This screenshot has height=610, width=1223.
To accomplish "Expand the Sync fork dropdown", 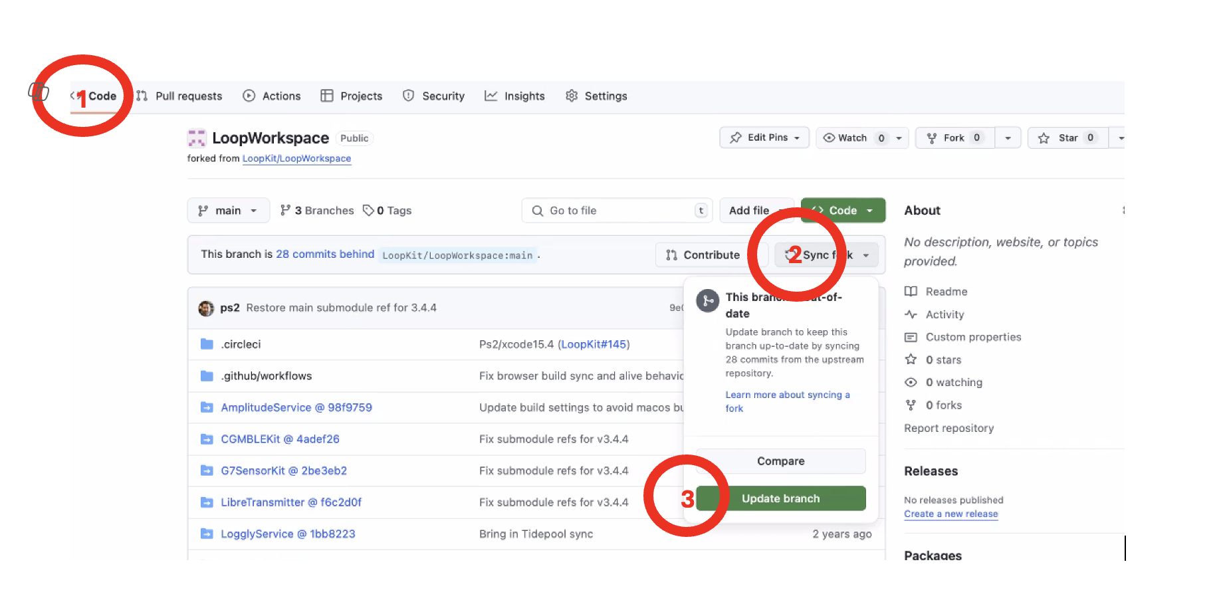I will click(827, 254).
